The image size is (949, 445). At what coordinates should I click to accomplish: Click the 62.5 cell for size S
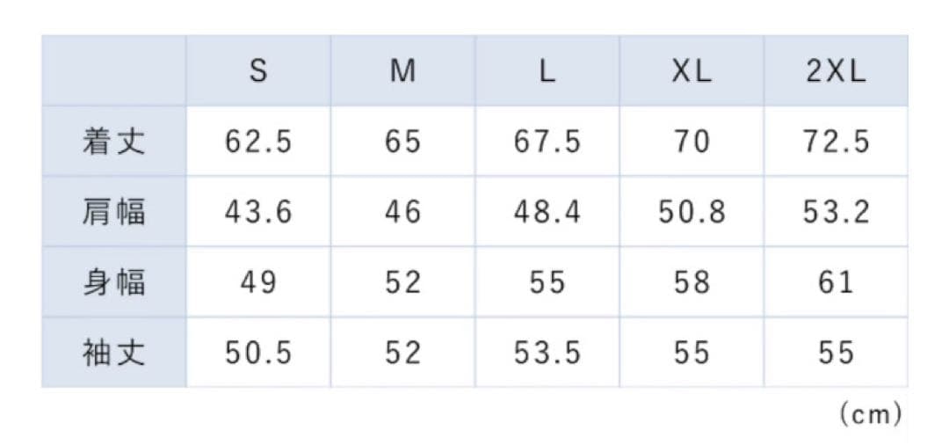pos(257,142)
